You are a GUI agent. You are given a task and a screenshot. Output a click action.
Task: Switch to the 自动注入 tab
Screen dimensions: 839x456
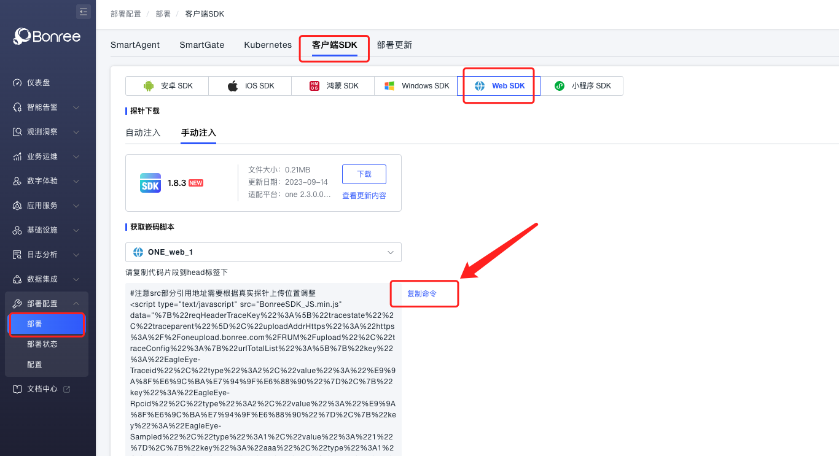click(143, 133)
